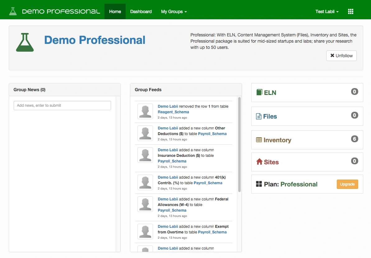
Task: Click the large green flask group icon
Action: (25, 42)
